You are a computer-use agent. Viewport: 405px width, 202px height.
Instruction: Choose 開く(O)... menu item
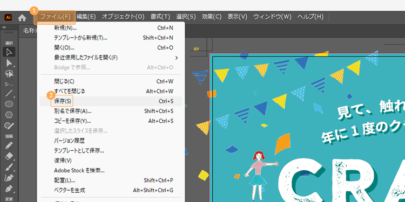click(111, 47)
